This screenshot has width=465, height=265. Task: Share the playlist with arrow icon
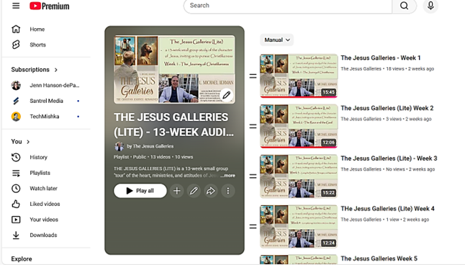click(211, 191)
